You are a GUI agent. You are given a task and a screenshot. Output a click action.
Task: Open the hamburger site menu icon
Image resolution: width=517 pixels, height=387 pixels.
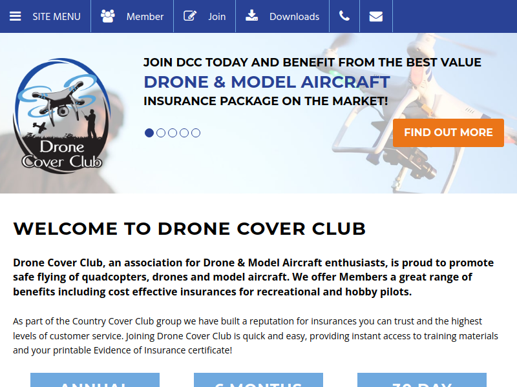tap(15, 17)
